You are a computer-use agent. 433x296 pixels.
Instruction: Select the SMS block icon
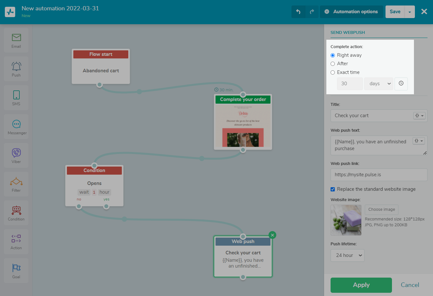pyautogui.click(x=16, y=98)
